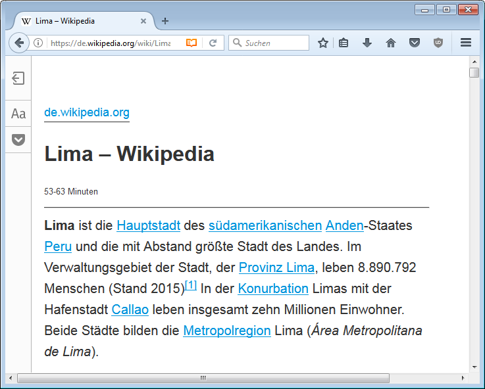Click the magnifier icon in the search box
The image size is (485, 389).
click(x=237, y=43)
